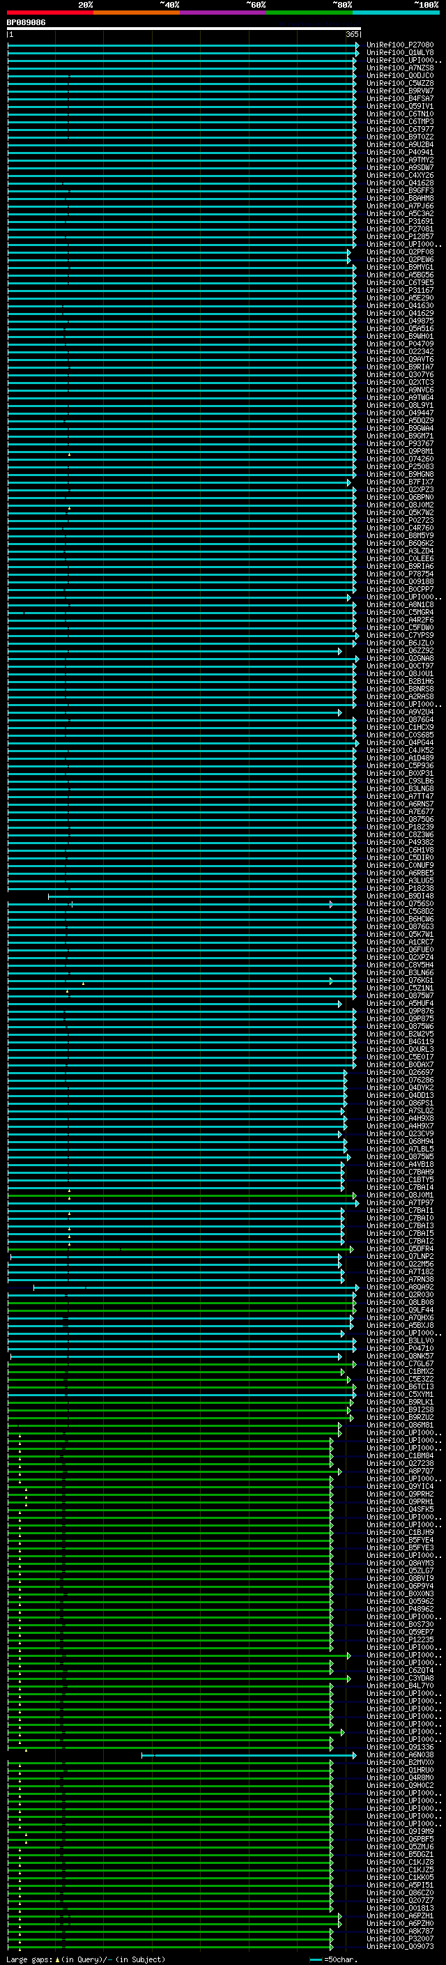Select the UniRef100_P18238 label
Screen dimensions: 446x1965
pos(400,889)
